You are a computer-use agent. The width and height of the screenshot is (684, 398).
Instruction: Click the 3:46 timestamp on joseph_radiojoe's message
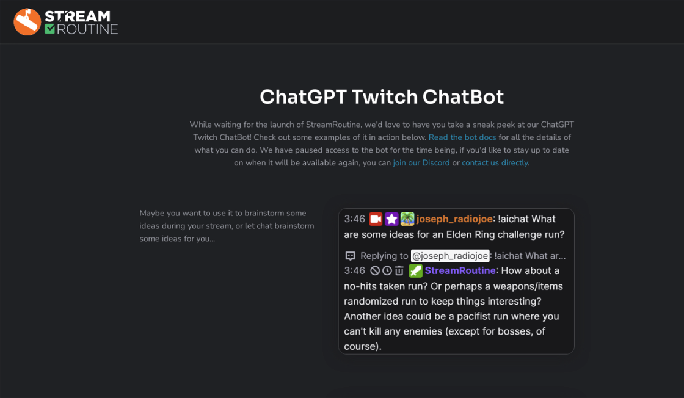coord(354,219)
